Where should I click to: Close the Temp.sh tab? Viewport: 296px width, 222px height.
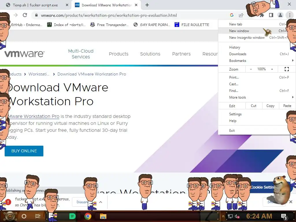[x=67, y=5]
